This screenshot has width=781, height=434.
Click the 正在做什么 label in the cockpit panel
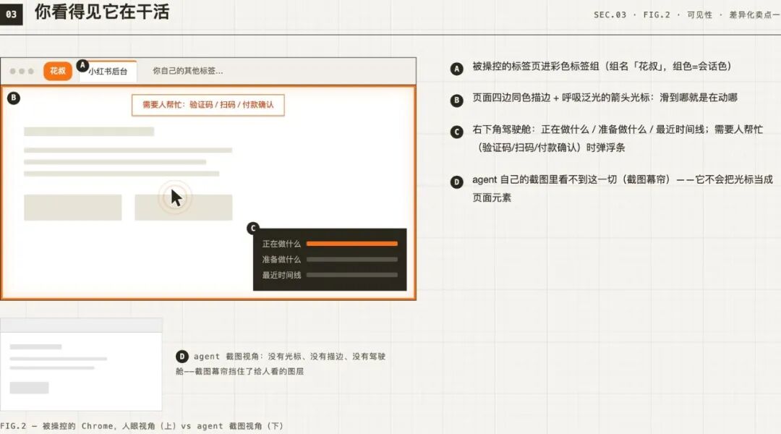281,244
